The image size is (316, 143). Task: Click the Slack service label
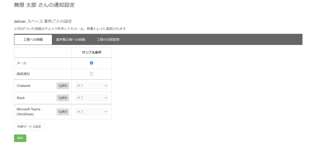[x=21, y=98]
